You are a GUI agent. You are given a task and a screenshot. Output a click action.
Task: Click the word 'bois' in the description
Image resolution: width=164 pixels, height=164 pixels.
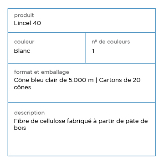20,128
